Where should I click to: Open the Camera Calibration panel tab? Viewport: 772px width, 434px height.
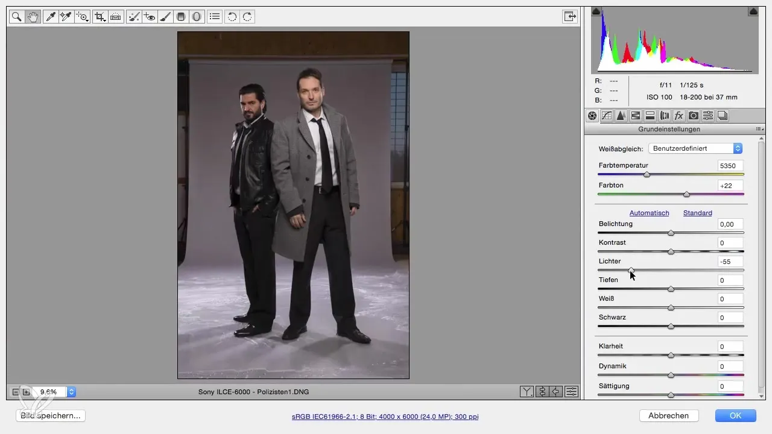tap(694, 116)
